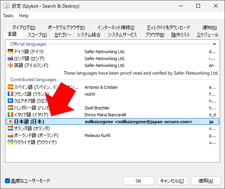Screen dimensions: 225x189
Task: Click the milksizegene email author text
Action: [139, 122]
